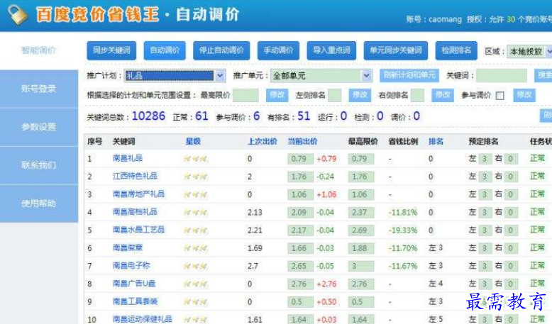The image size is (552, 324).
Task: Open keyword link 南昌高档礼品
Action: [135, 212]
